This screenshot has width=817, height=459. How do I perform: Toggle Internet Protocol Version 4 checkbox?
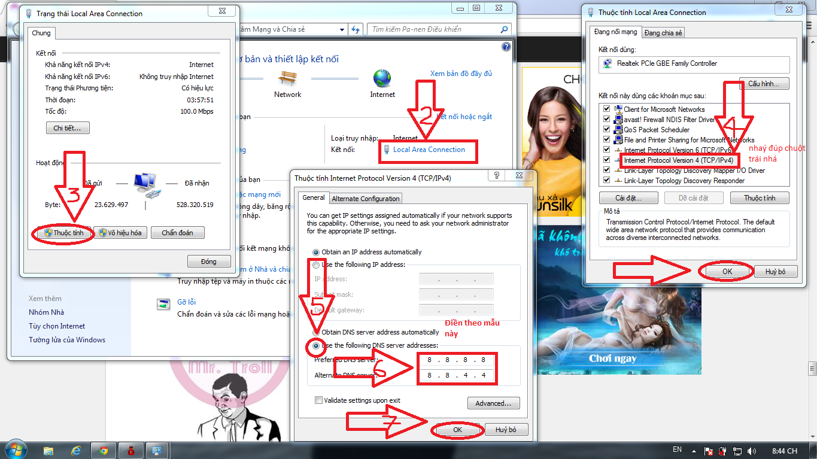tap(607, 160)
